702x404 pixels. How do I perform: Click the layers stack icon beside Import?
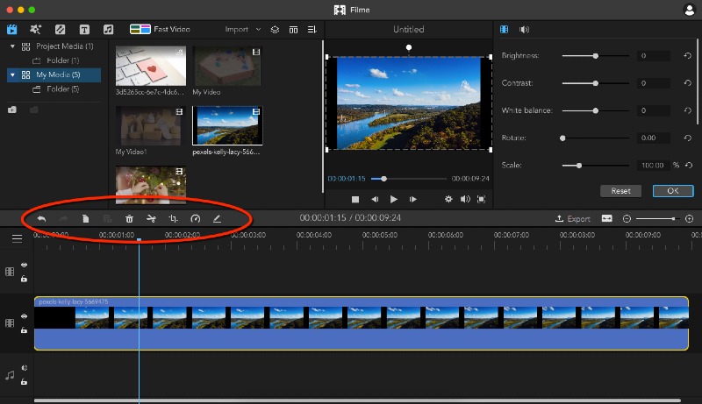tap(275, 30)
